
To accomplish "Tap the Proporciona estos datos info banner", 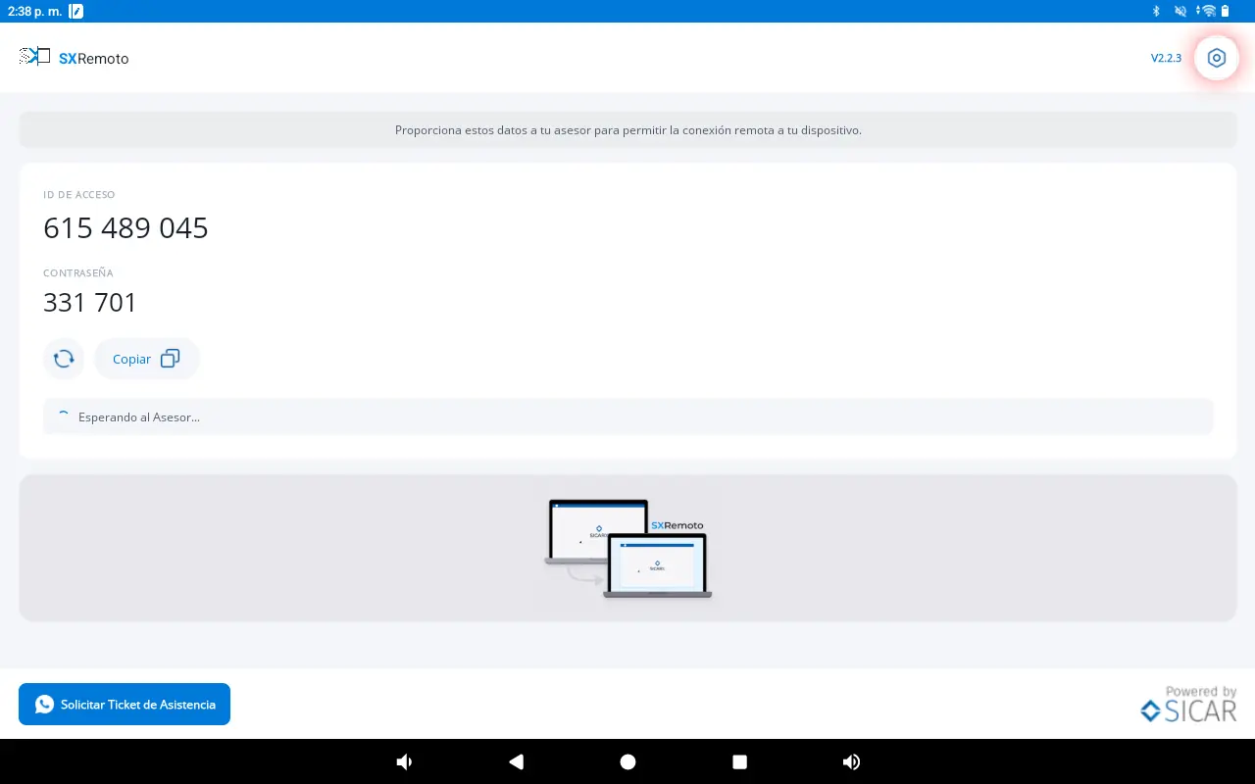I will 627,129.
